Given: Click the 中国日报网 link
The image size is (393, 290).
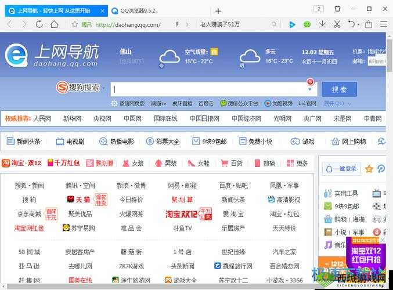Looking at the screenshot, I should click(x=204, y=118).
